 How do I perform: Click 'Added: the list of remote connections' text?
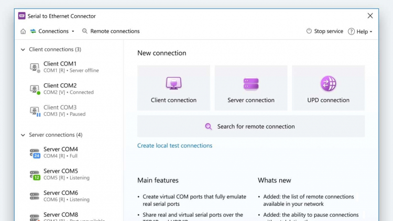309,200
